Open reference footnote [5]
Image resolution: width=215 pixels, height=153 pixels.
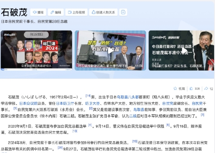tap(168, 125)
